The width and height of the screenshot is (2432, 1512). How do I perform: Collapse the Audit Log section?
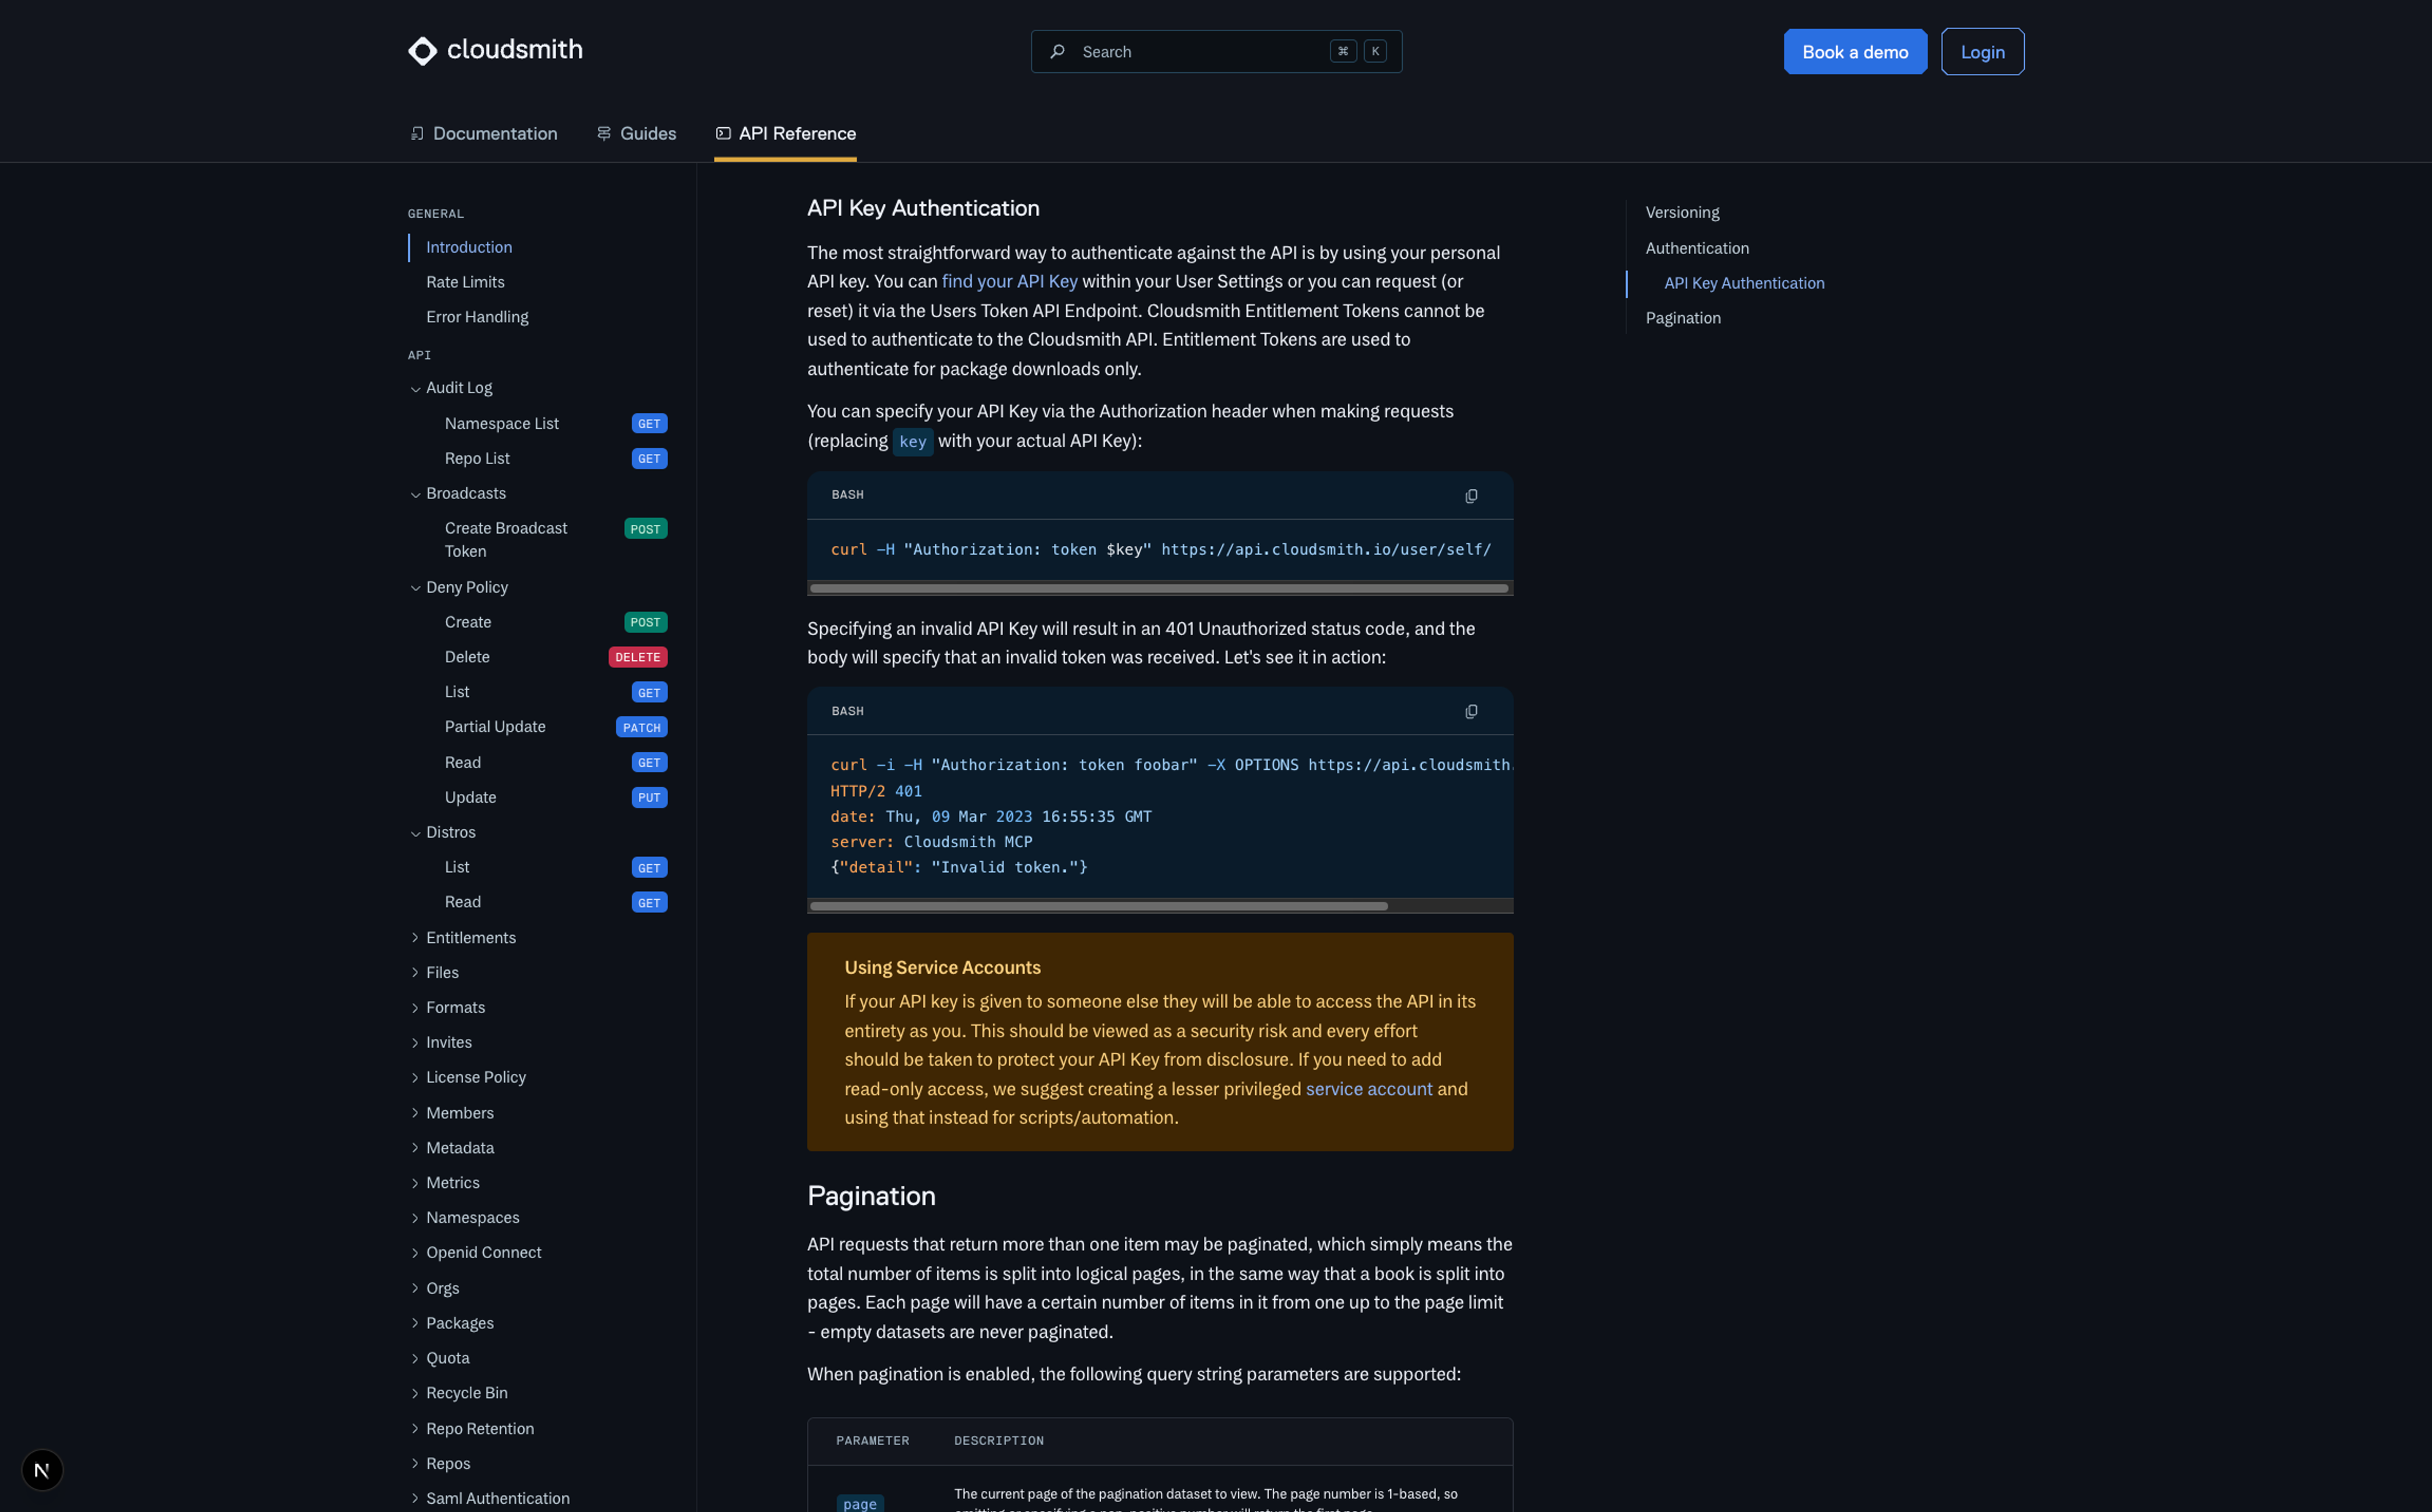point(450,388)
